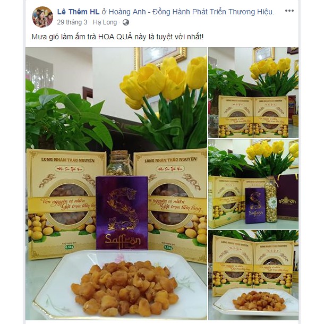Screen dimensions: 324x324
Task: Open the top right photo of two boxes
Action: click(x=253, y=92)
